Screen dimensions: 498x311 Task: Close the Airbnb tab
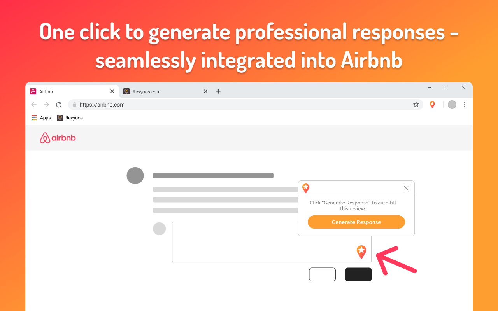[112, 91]
